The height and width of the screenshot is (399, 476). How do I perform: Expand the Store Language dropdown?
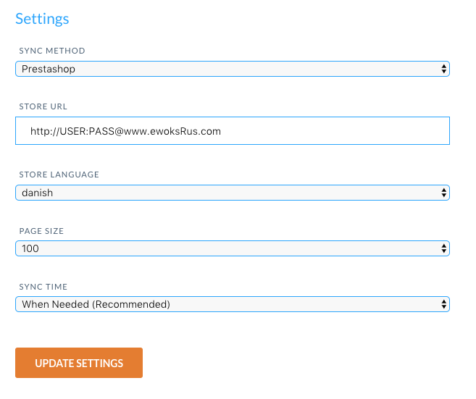tap(232, 193)
